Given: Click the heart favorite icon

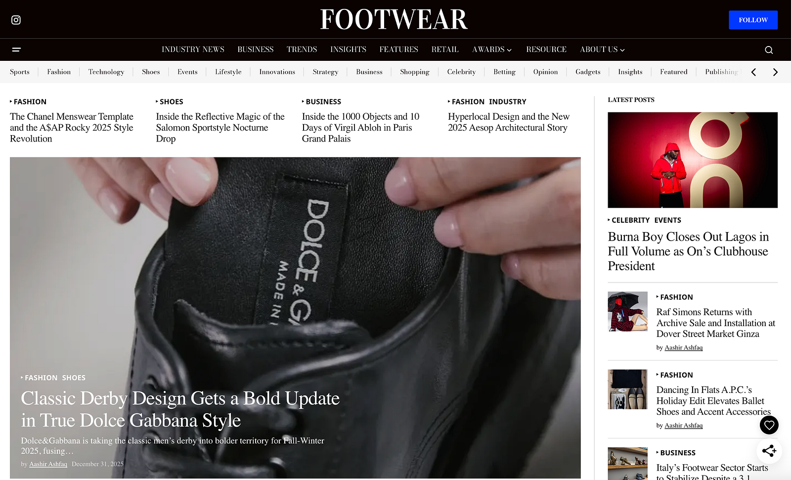Looking at the screenshot, I should pos(769,425).
